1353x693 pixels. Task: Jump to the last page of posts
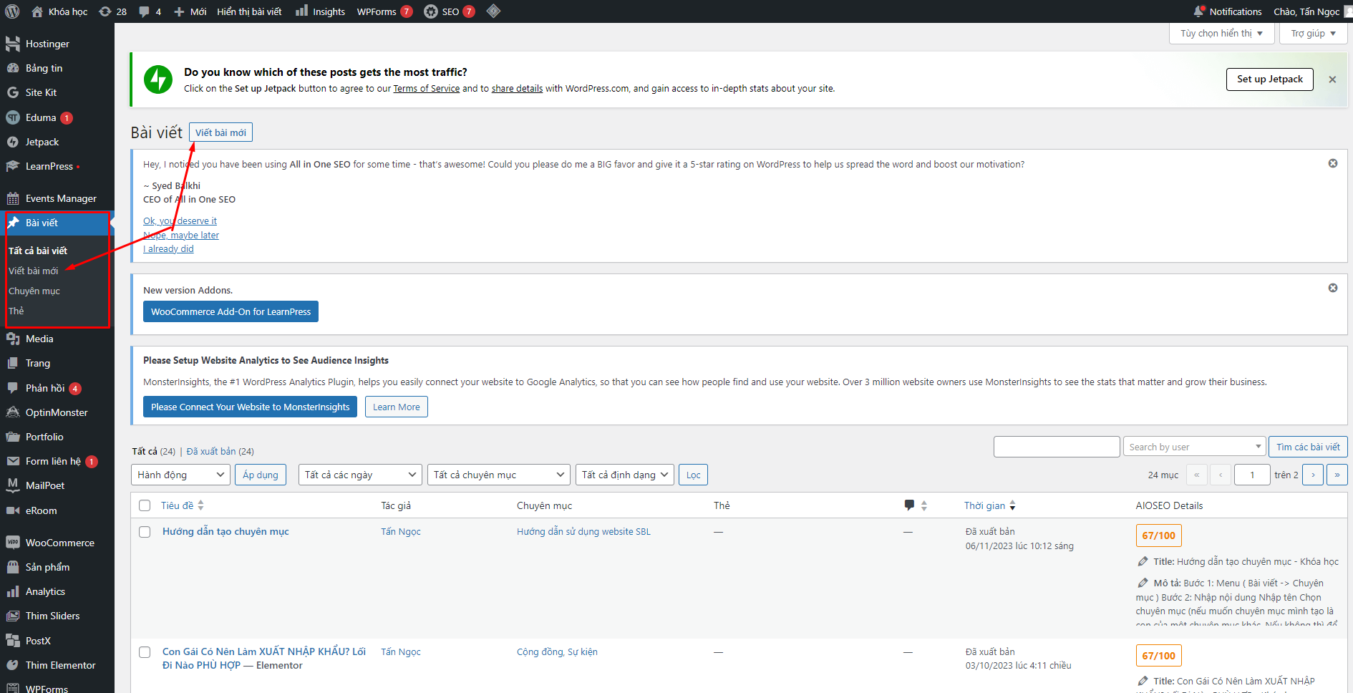(1337, 475)
